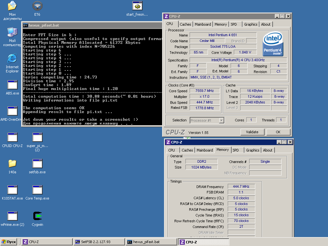This screenshot has width=328, height=246.
Task: Switch to first CPU-Z taskbar button
Action: [47, 242]
